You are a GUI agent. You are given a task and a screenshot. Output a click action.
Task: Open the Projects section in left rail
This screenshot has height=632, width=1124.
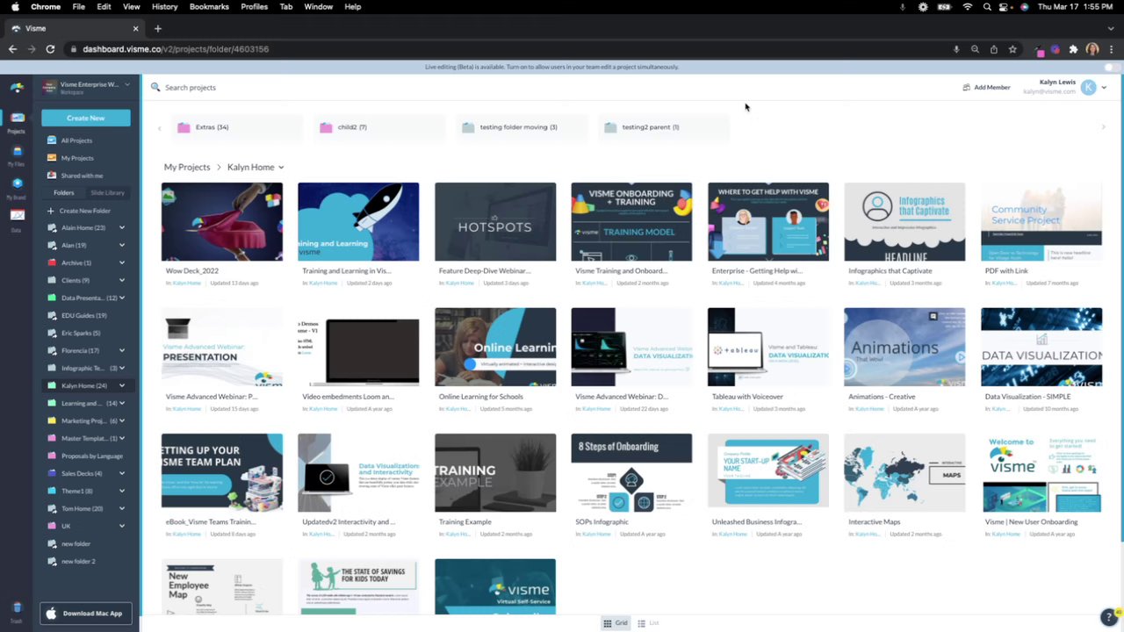tap(17, 122)
